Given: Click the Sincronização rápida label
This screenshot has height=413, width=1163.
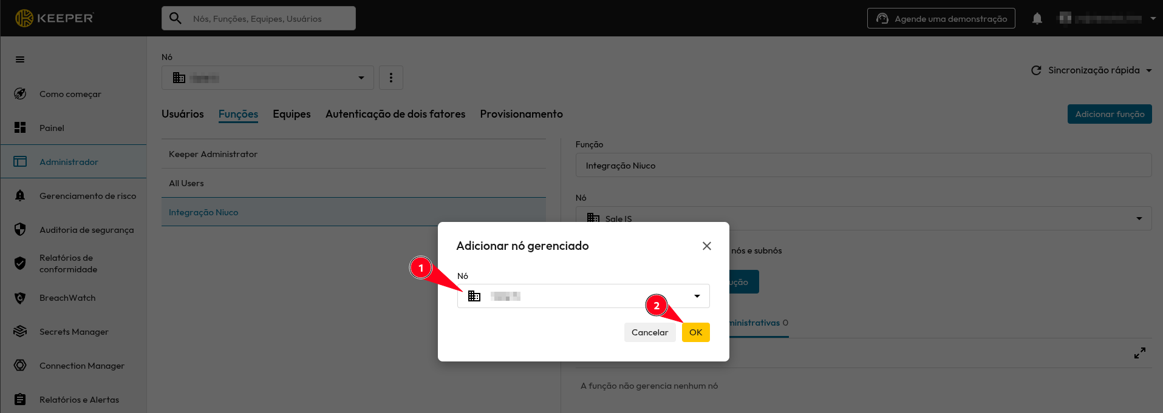Looking at the screenshot, I should 1094,70.
